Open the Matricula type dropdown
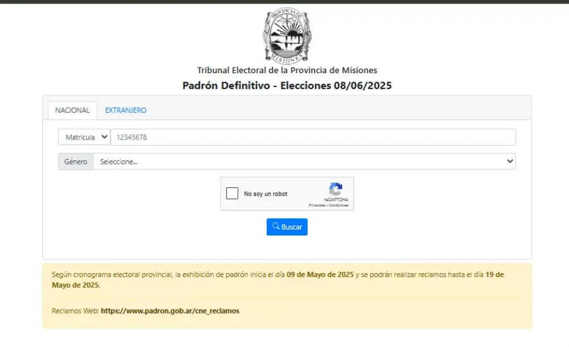 tap(84, 138)
